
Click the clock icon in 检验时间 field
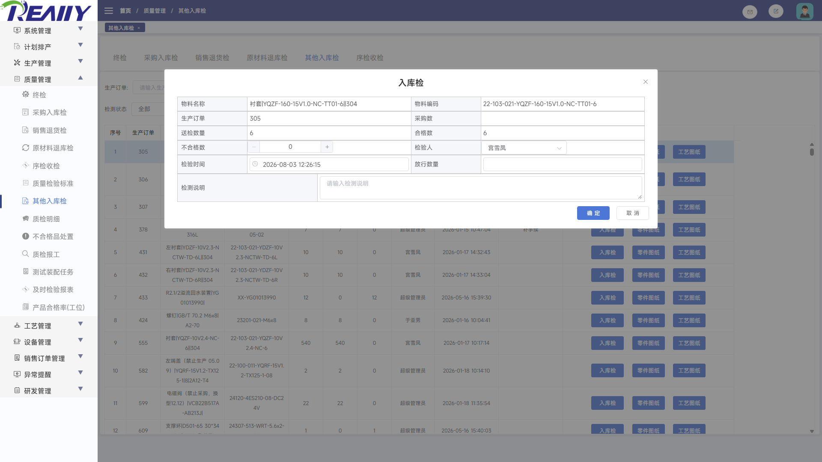pos(255,164)
